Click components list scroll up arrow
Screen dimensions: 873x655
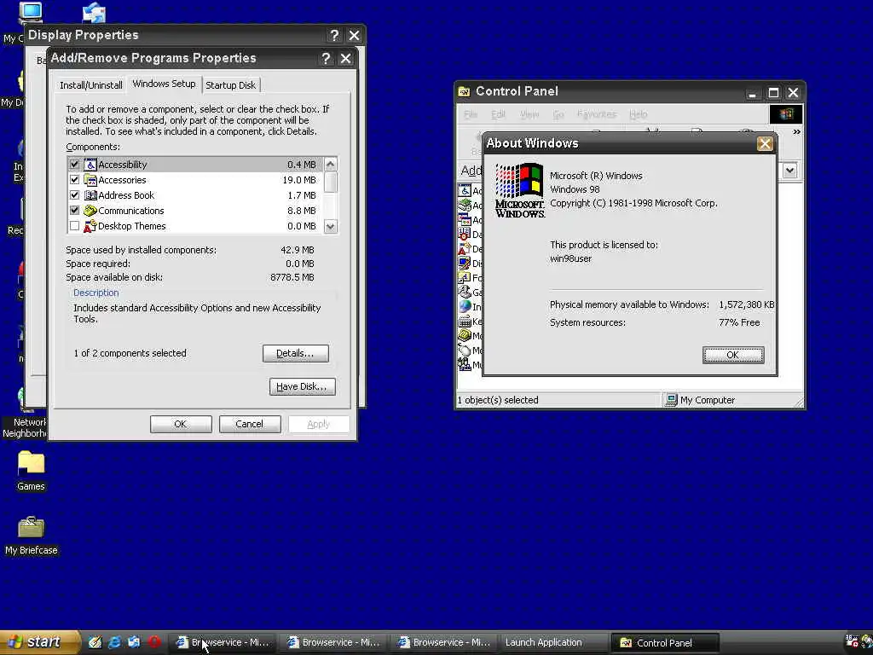pos(331,165)
